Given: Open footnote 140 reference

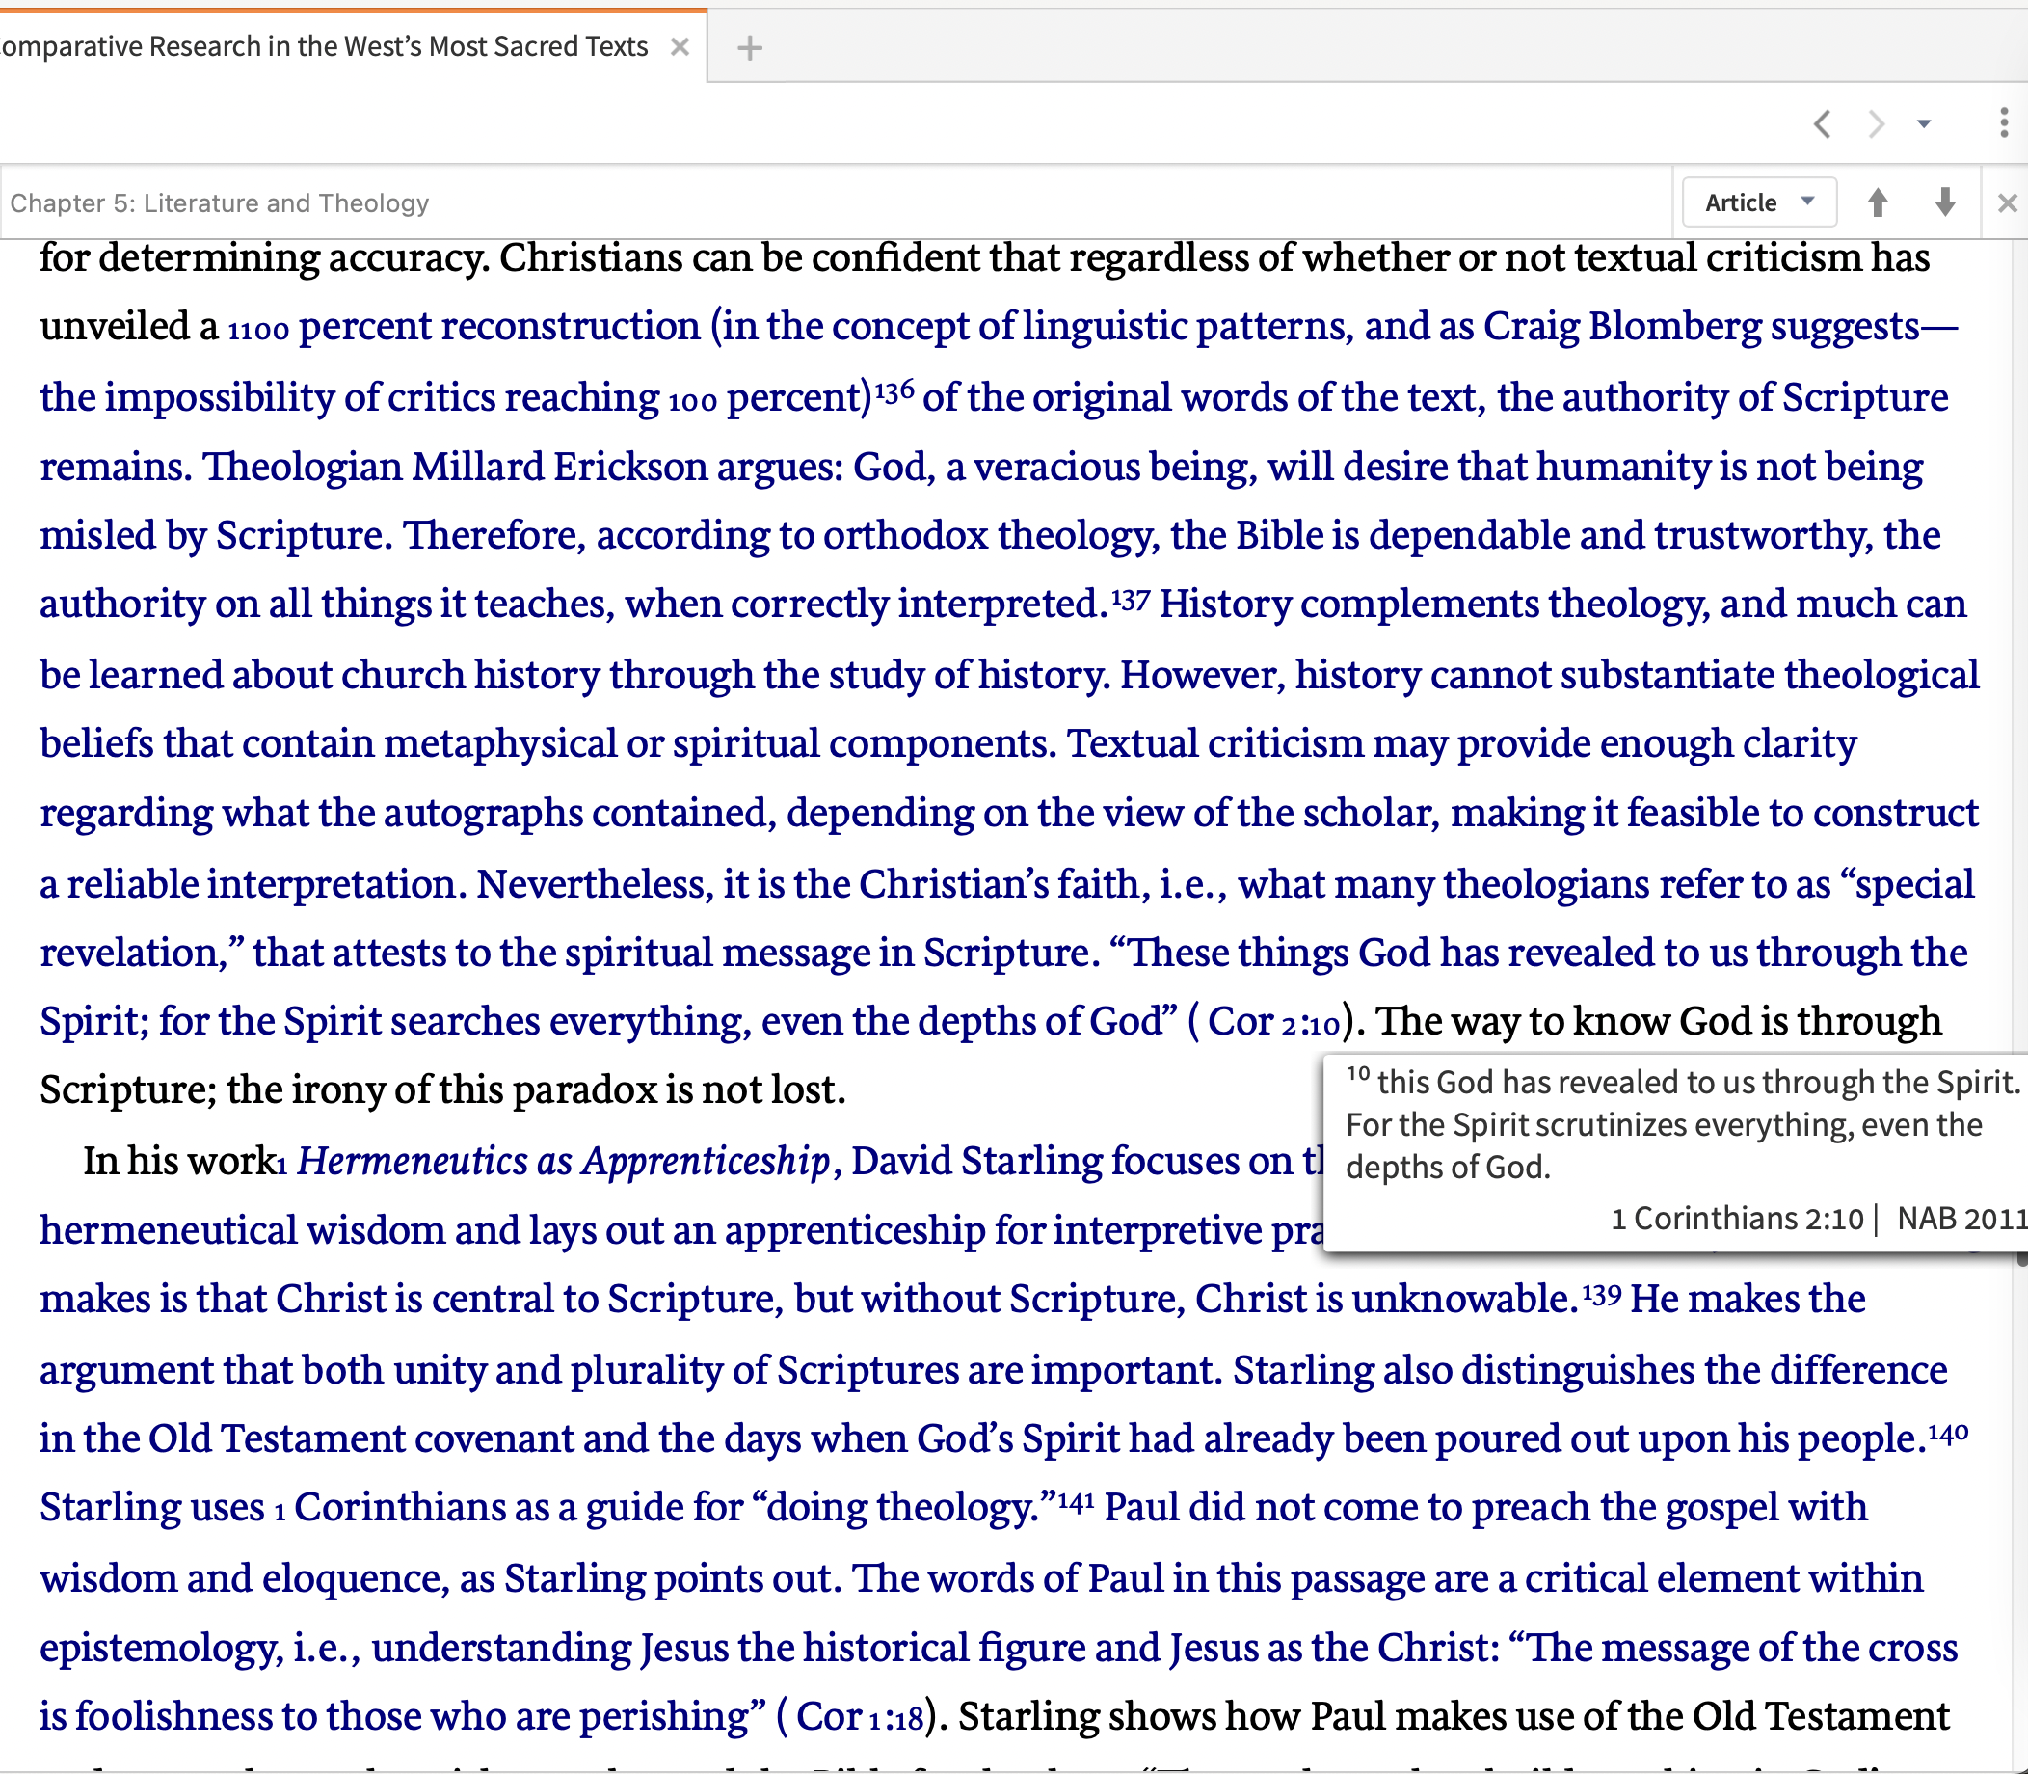Looking at the screenshot, I should (x=1948, y=1433).
